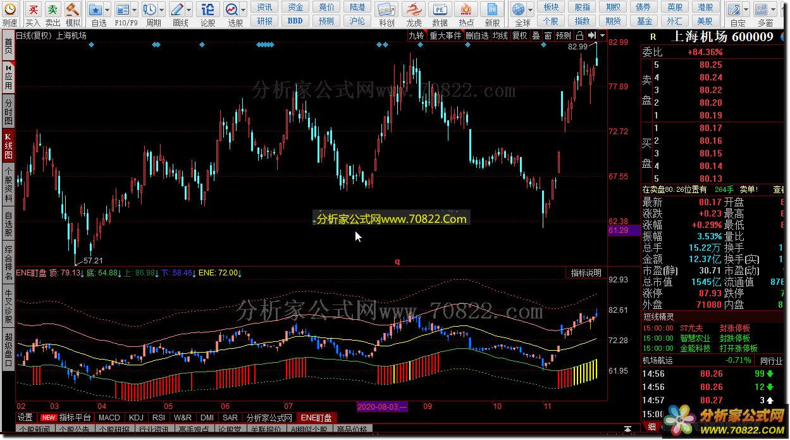Toggle 复权 price adjustment
Screen dimensions: 790x440
pos(520,35)
